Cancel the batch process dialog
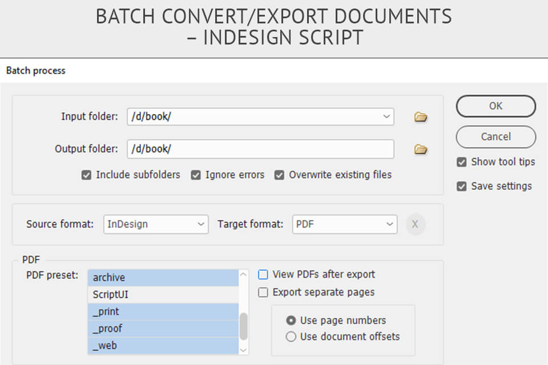 coord(495,137)
